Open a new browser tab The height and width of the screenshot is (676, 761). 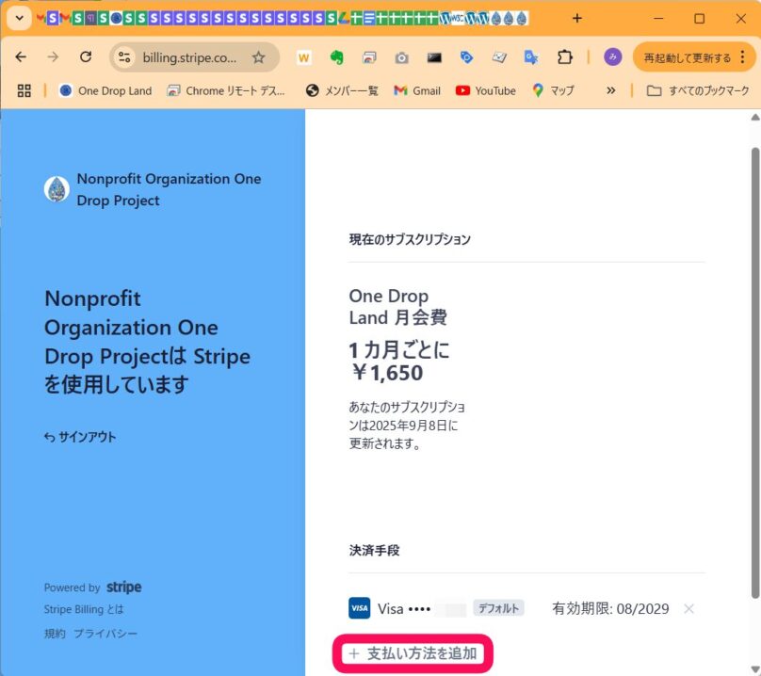pyautogui.click(x=577, y=19)
